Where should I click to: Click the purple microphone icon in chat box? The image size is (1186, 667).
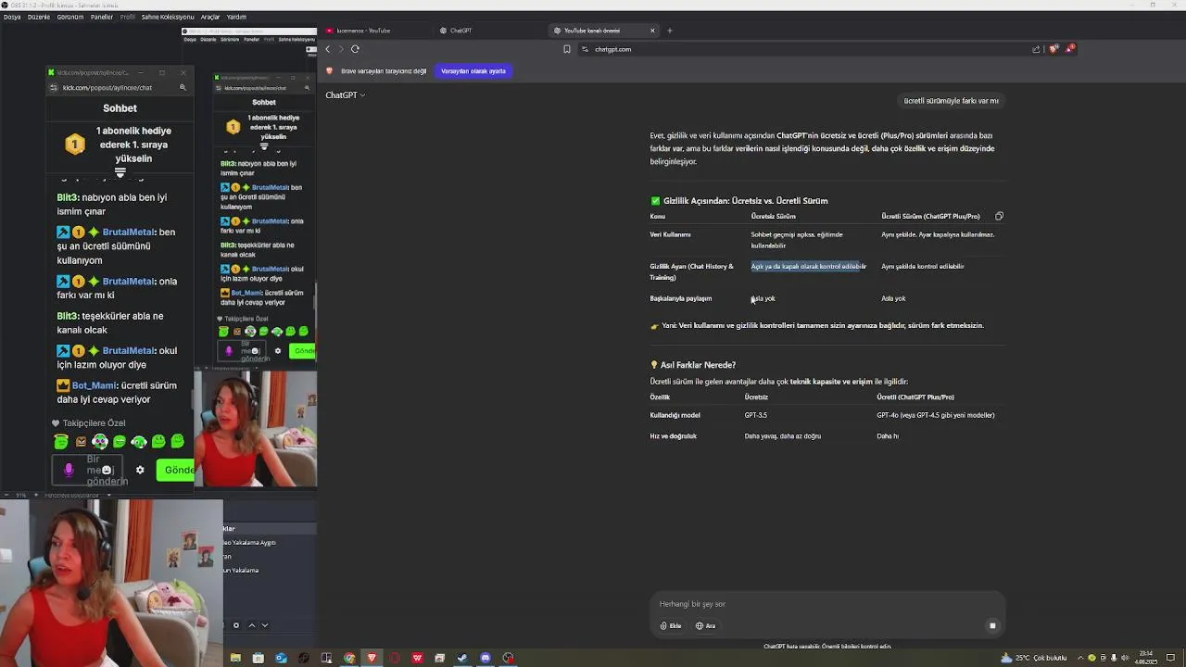[68, 470]
